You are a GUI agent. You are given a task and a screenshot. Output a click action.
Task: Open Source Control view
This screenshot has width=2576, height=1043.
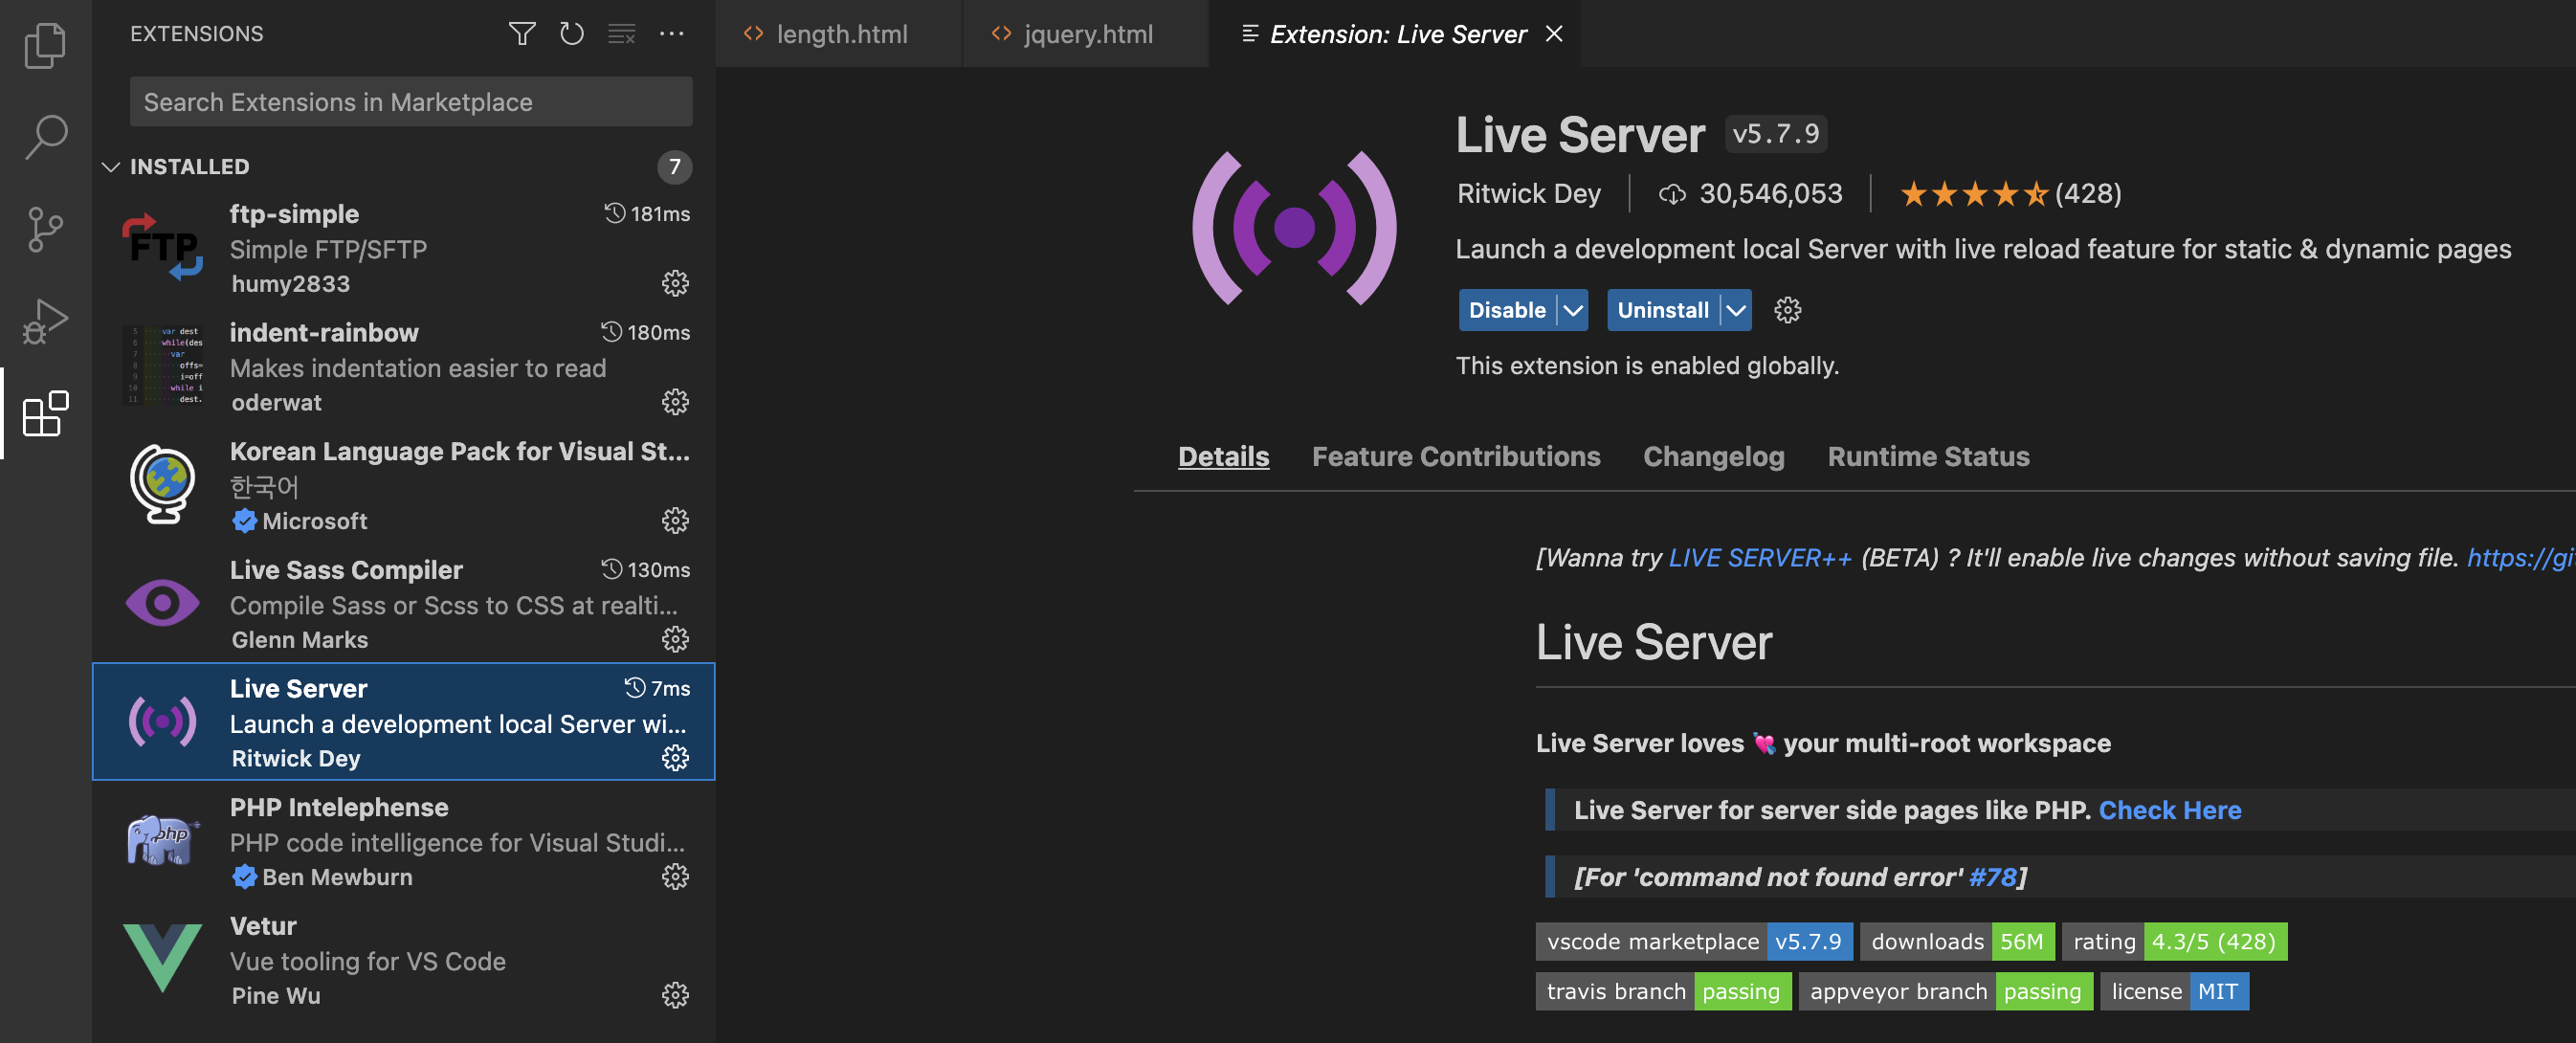45,229
